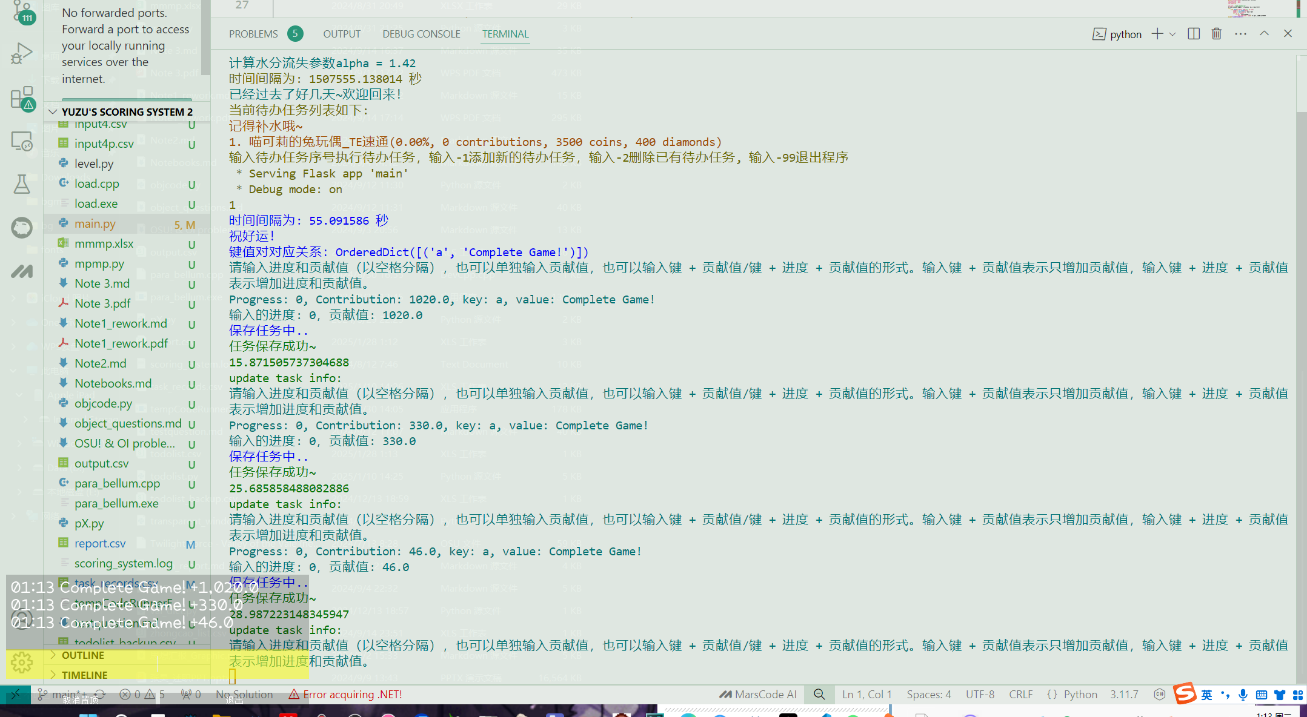Open the Run and Debug view
This screenshot has width=1307, height=717.
coord(21,54)
